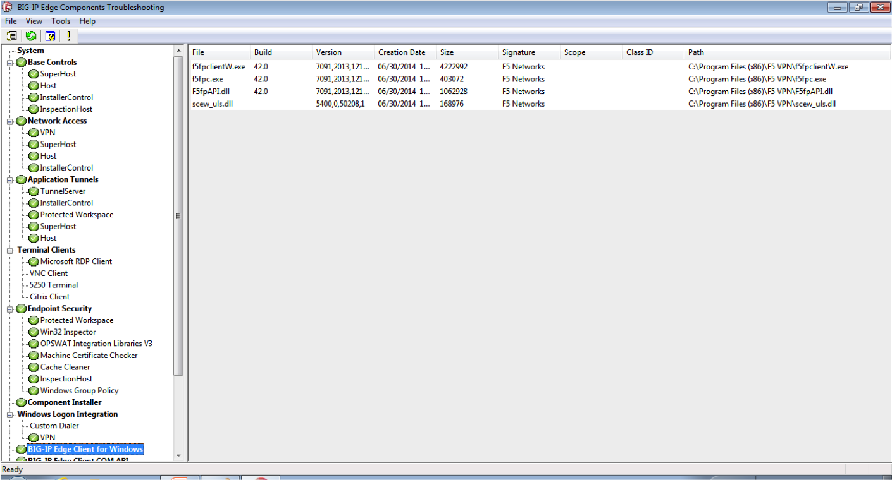Viewport: 892px width, 480px height.
Task: Open the View menu
Action: 34,21
